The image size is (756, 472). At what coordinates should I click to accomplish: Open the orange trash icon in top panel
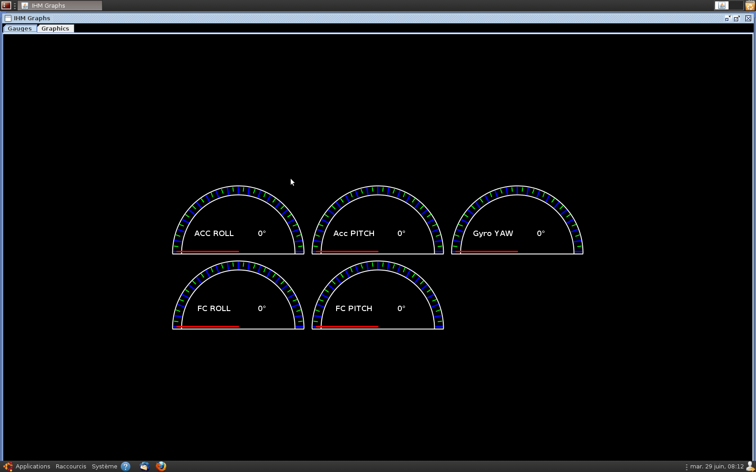click(x=750, y=5)
